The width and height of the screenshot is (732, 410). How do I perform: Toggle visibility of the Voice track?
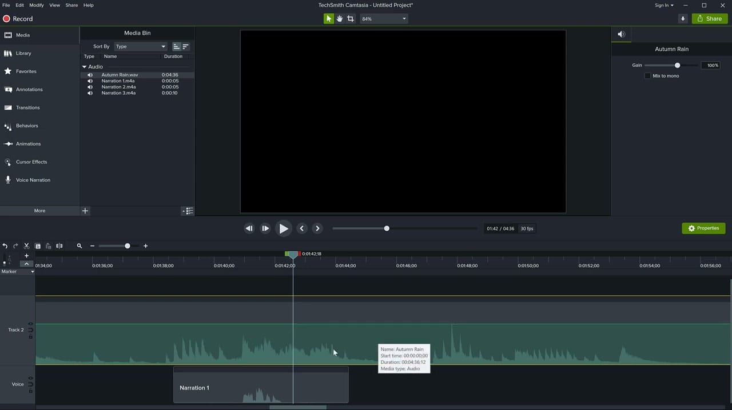pos(30,378)
